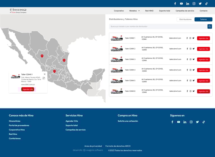Image resolution: width=215 pixels, height=157 pixels.
Task: Open Red HINO in the navigation bar
Action: (149, 11)
